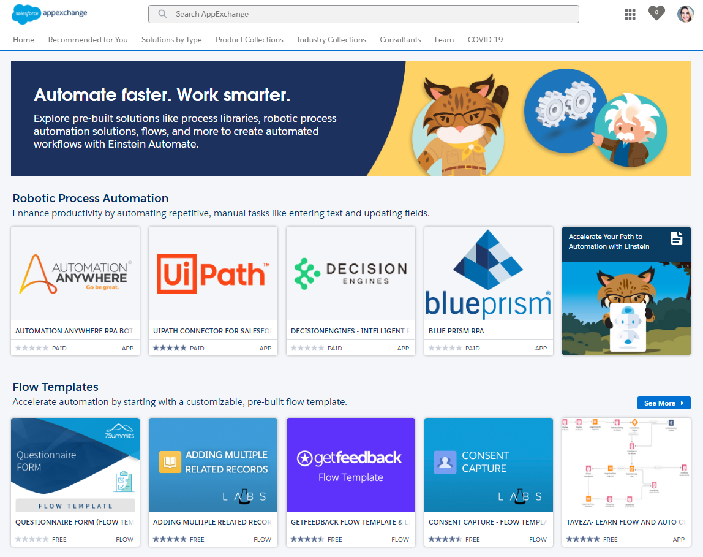
Task: Open the user profile avatar
Action: click(685, 14)
